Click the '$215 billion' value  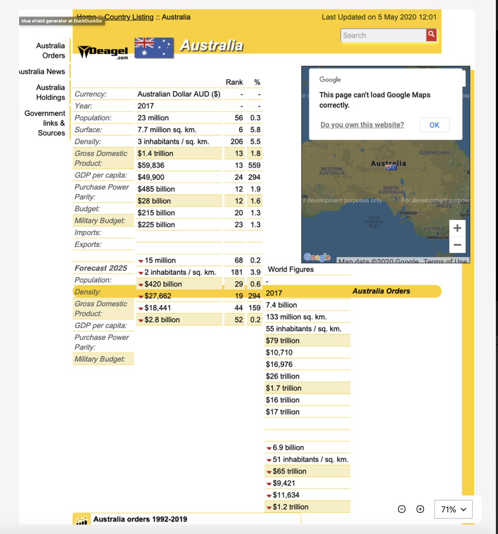click(156, 213)
